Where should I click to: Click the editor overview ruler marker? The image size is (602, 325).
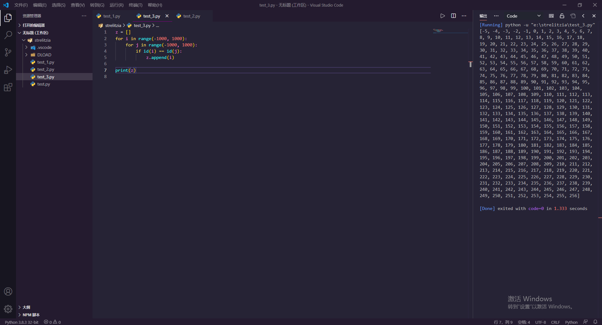click(x=471, y=64)
